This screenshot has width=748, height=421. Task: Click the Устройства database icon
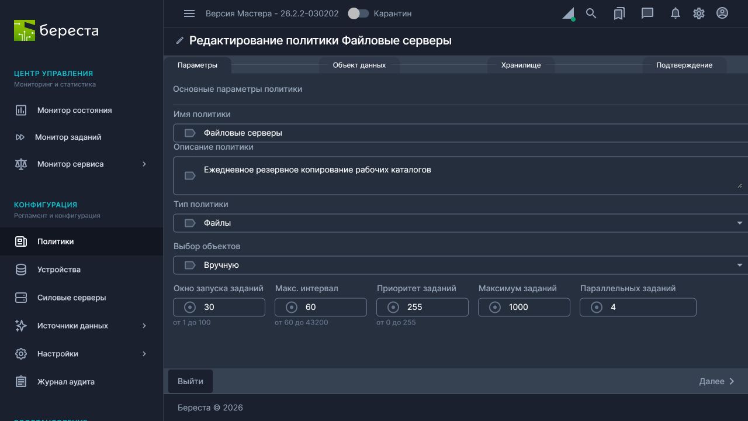point(21,270)
